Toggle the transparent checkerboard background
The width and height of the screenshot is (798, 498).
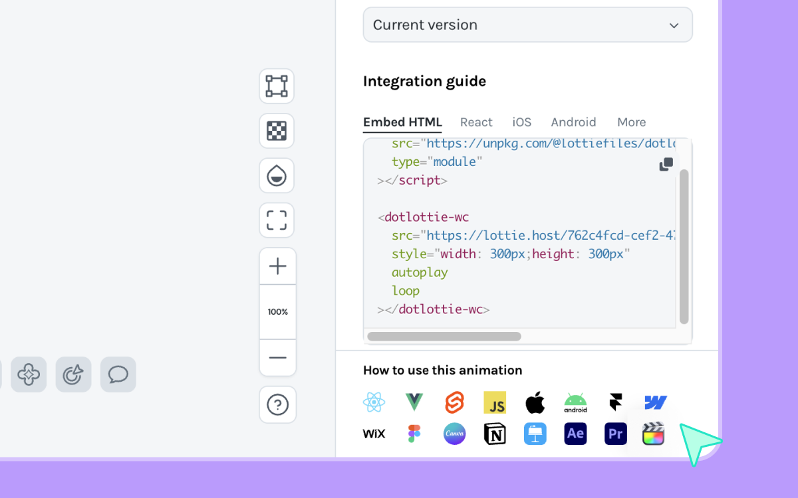pyautogui.click(x=277, y=131)
